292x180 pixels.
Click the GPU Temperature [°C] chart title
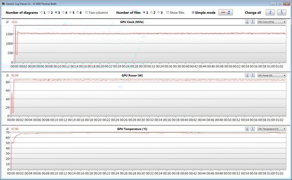click(x=132, y=129)
